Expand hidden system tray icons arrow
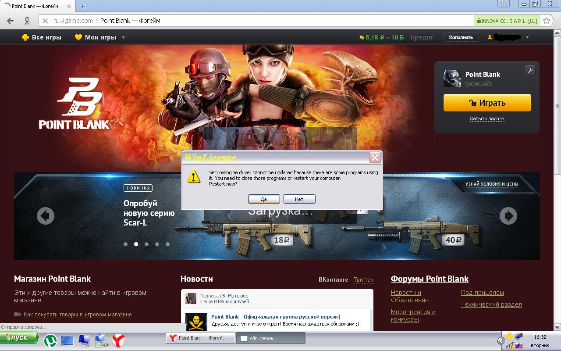Image resolution: width=561 pixels, height=351 pixels. pyautogui.click(x=501, y=340)
